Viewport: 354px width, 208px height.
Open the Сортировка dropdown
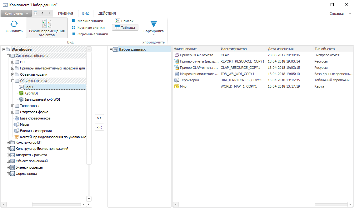(153, 28)
